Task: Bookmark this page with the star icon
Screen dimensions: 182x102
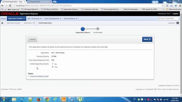Action: coord(163,6)
